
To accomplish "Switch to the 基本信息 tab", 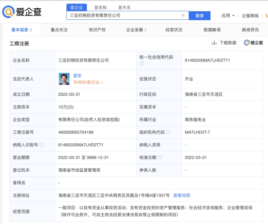I will [21, 30].
